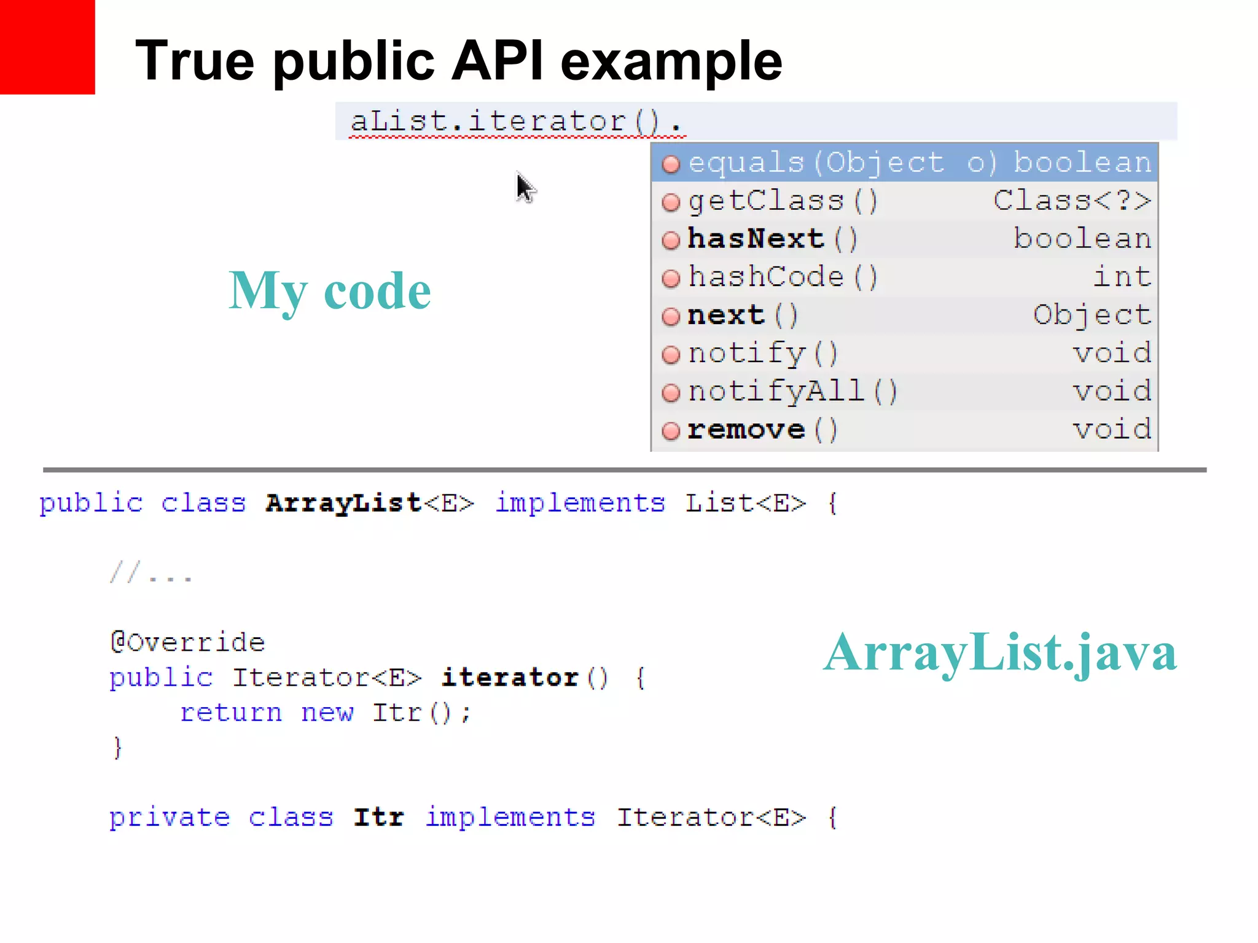The height and width of the screenshot is (943, 1258).
Task: Click the red icon next to hasNext()
Action: point(671,240)
